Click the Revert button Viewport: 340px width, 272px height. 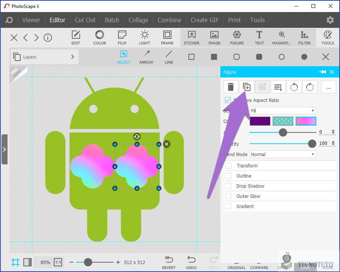click(169, 262)
